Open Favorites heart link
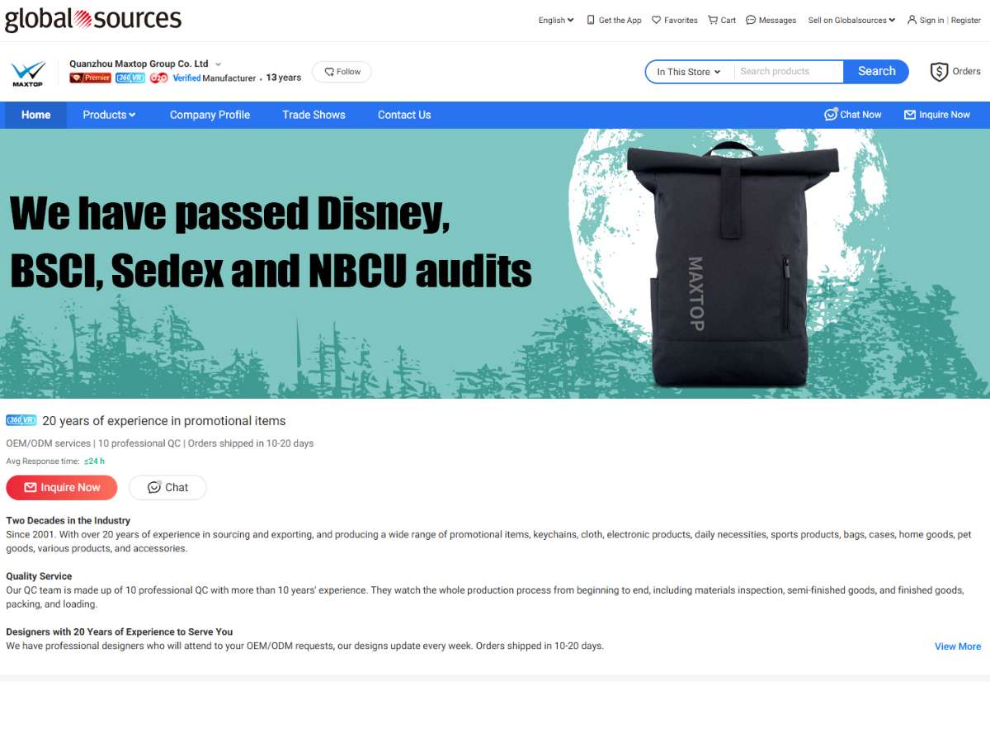The width and height of the screenshot is (990, 743). 675,21
